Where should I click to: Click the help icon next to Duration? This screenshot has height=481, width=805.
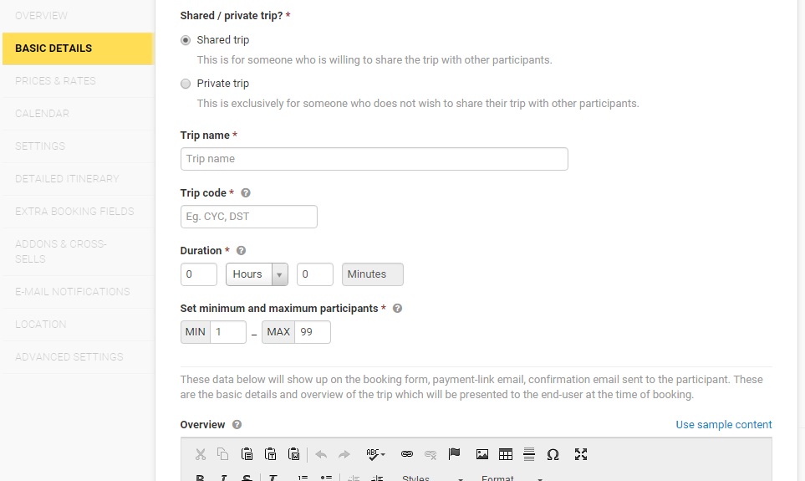pyautogui.click(x=242, y=250)
